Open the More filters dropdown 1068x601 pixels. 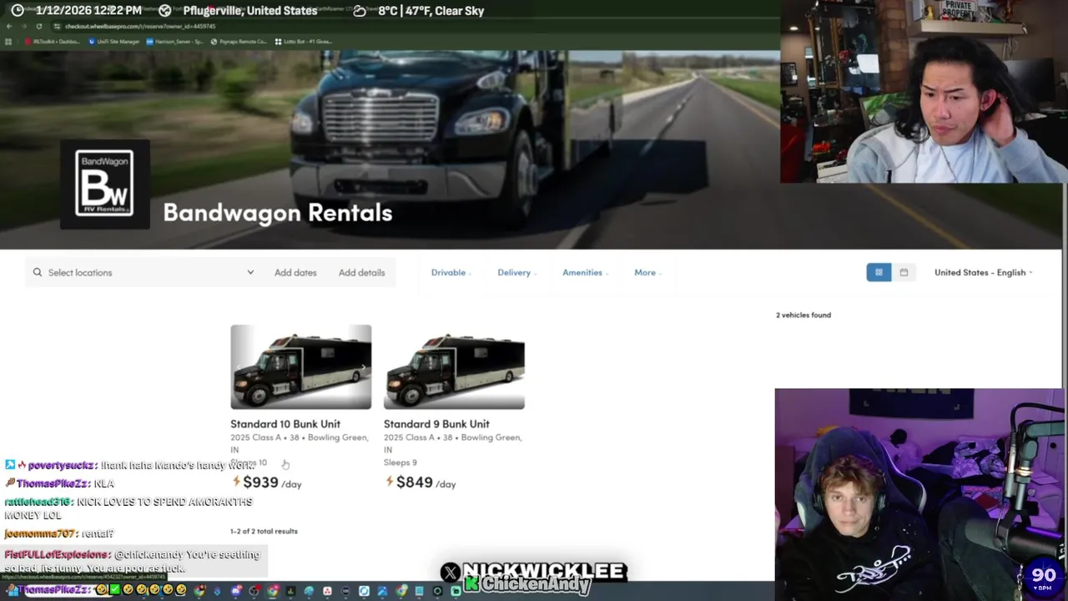pyautogui.click(x=647, y=272)
